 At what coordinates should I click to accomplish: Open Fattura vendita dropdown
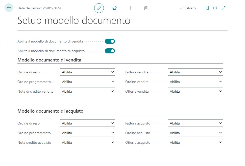click(x=195, y=72)
